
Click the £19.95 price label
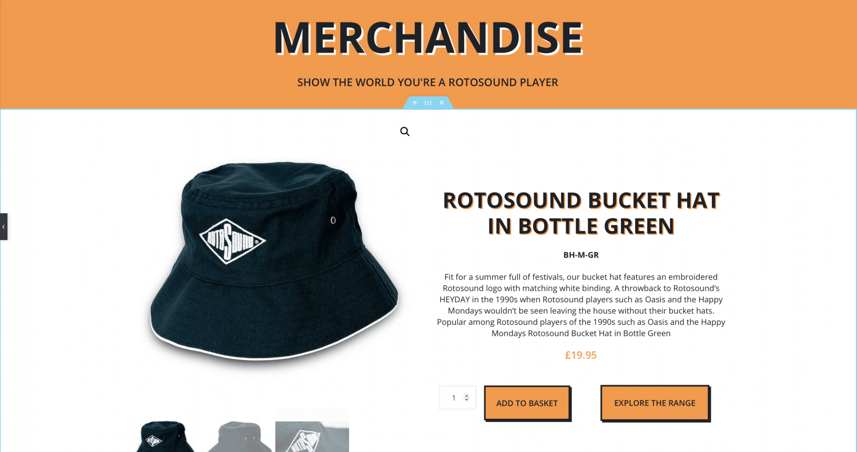click(x=581, y=355)
